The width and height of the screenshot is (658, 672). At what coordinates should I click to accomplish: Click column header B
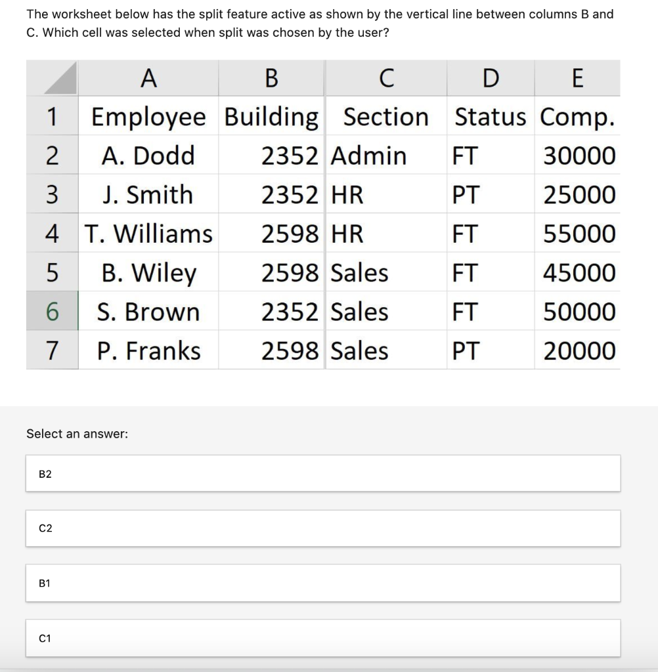coord(271,77)
